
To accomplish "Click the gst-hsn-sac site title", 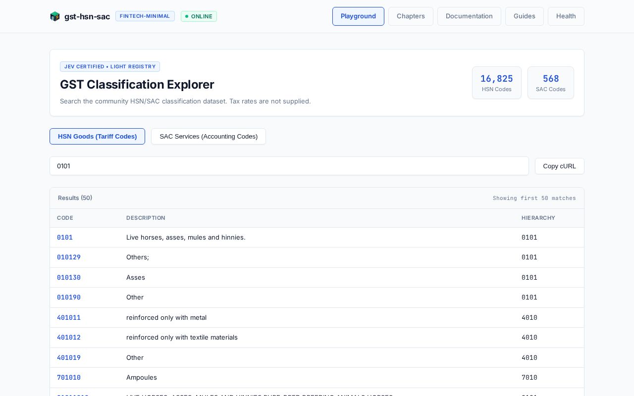I will (87, 16).
